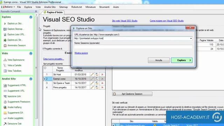Click the Esplora button in dialog
This screenshot has width=224, height=126.
(182, 60)
